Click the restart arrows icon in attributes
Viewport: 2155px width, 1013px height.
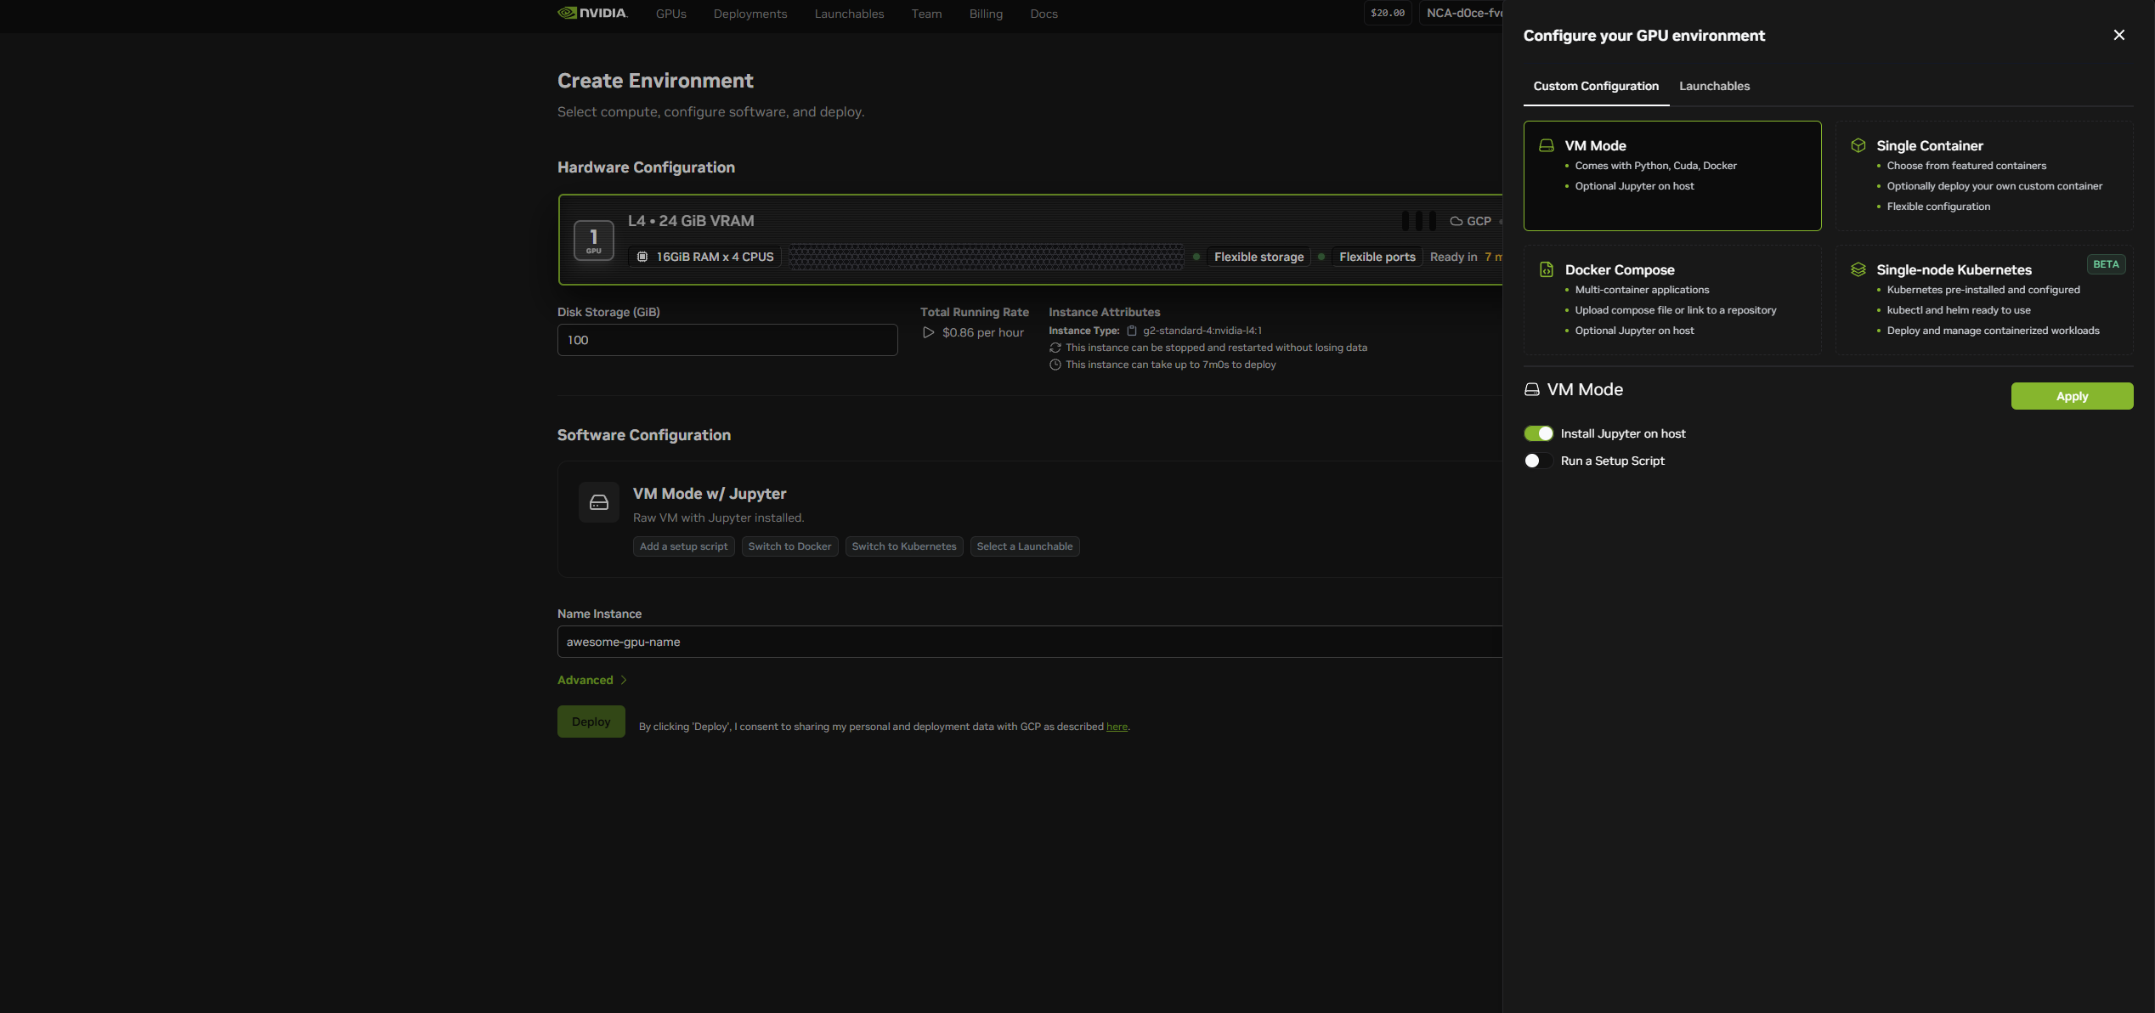click(x=1055, y=348)
